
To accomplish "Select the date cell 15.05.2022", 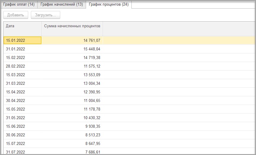I will coord(23,109).
